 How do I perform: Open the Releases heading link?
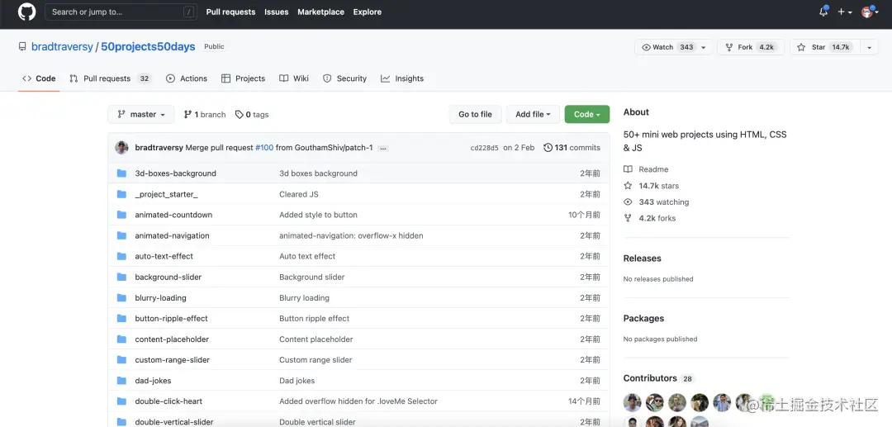click(x=643, y=259)
